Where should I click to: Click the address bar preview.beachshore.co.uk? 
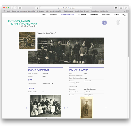click(x=66, y=8)
